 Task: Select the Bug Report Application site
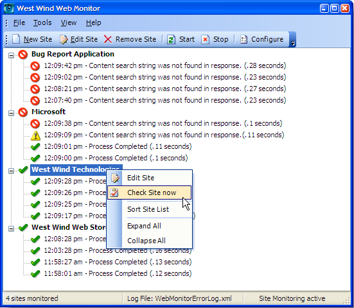click(x=73, y=54)
